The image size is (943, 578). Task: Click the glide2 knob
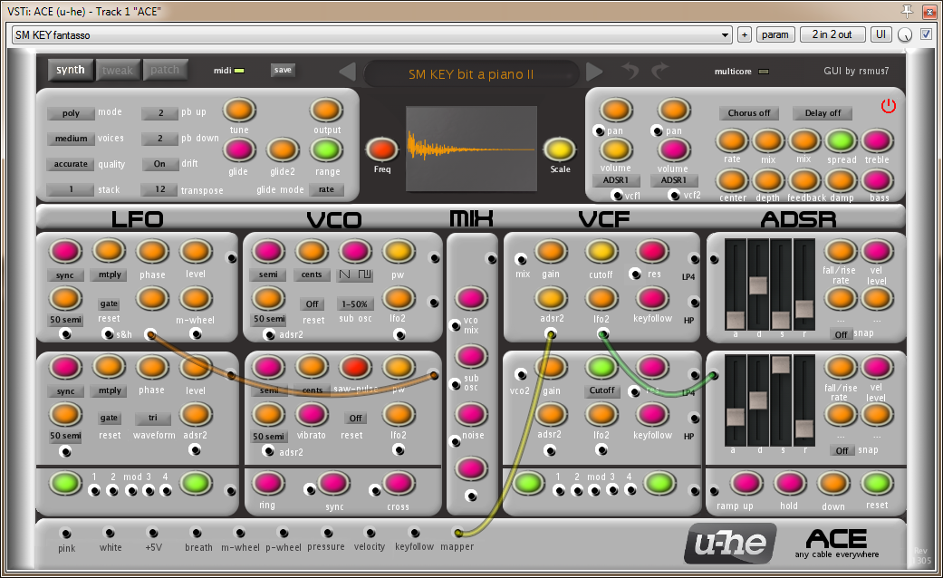pos(283,150)
